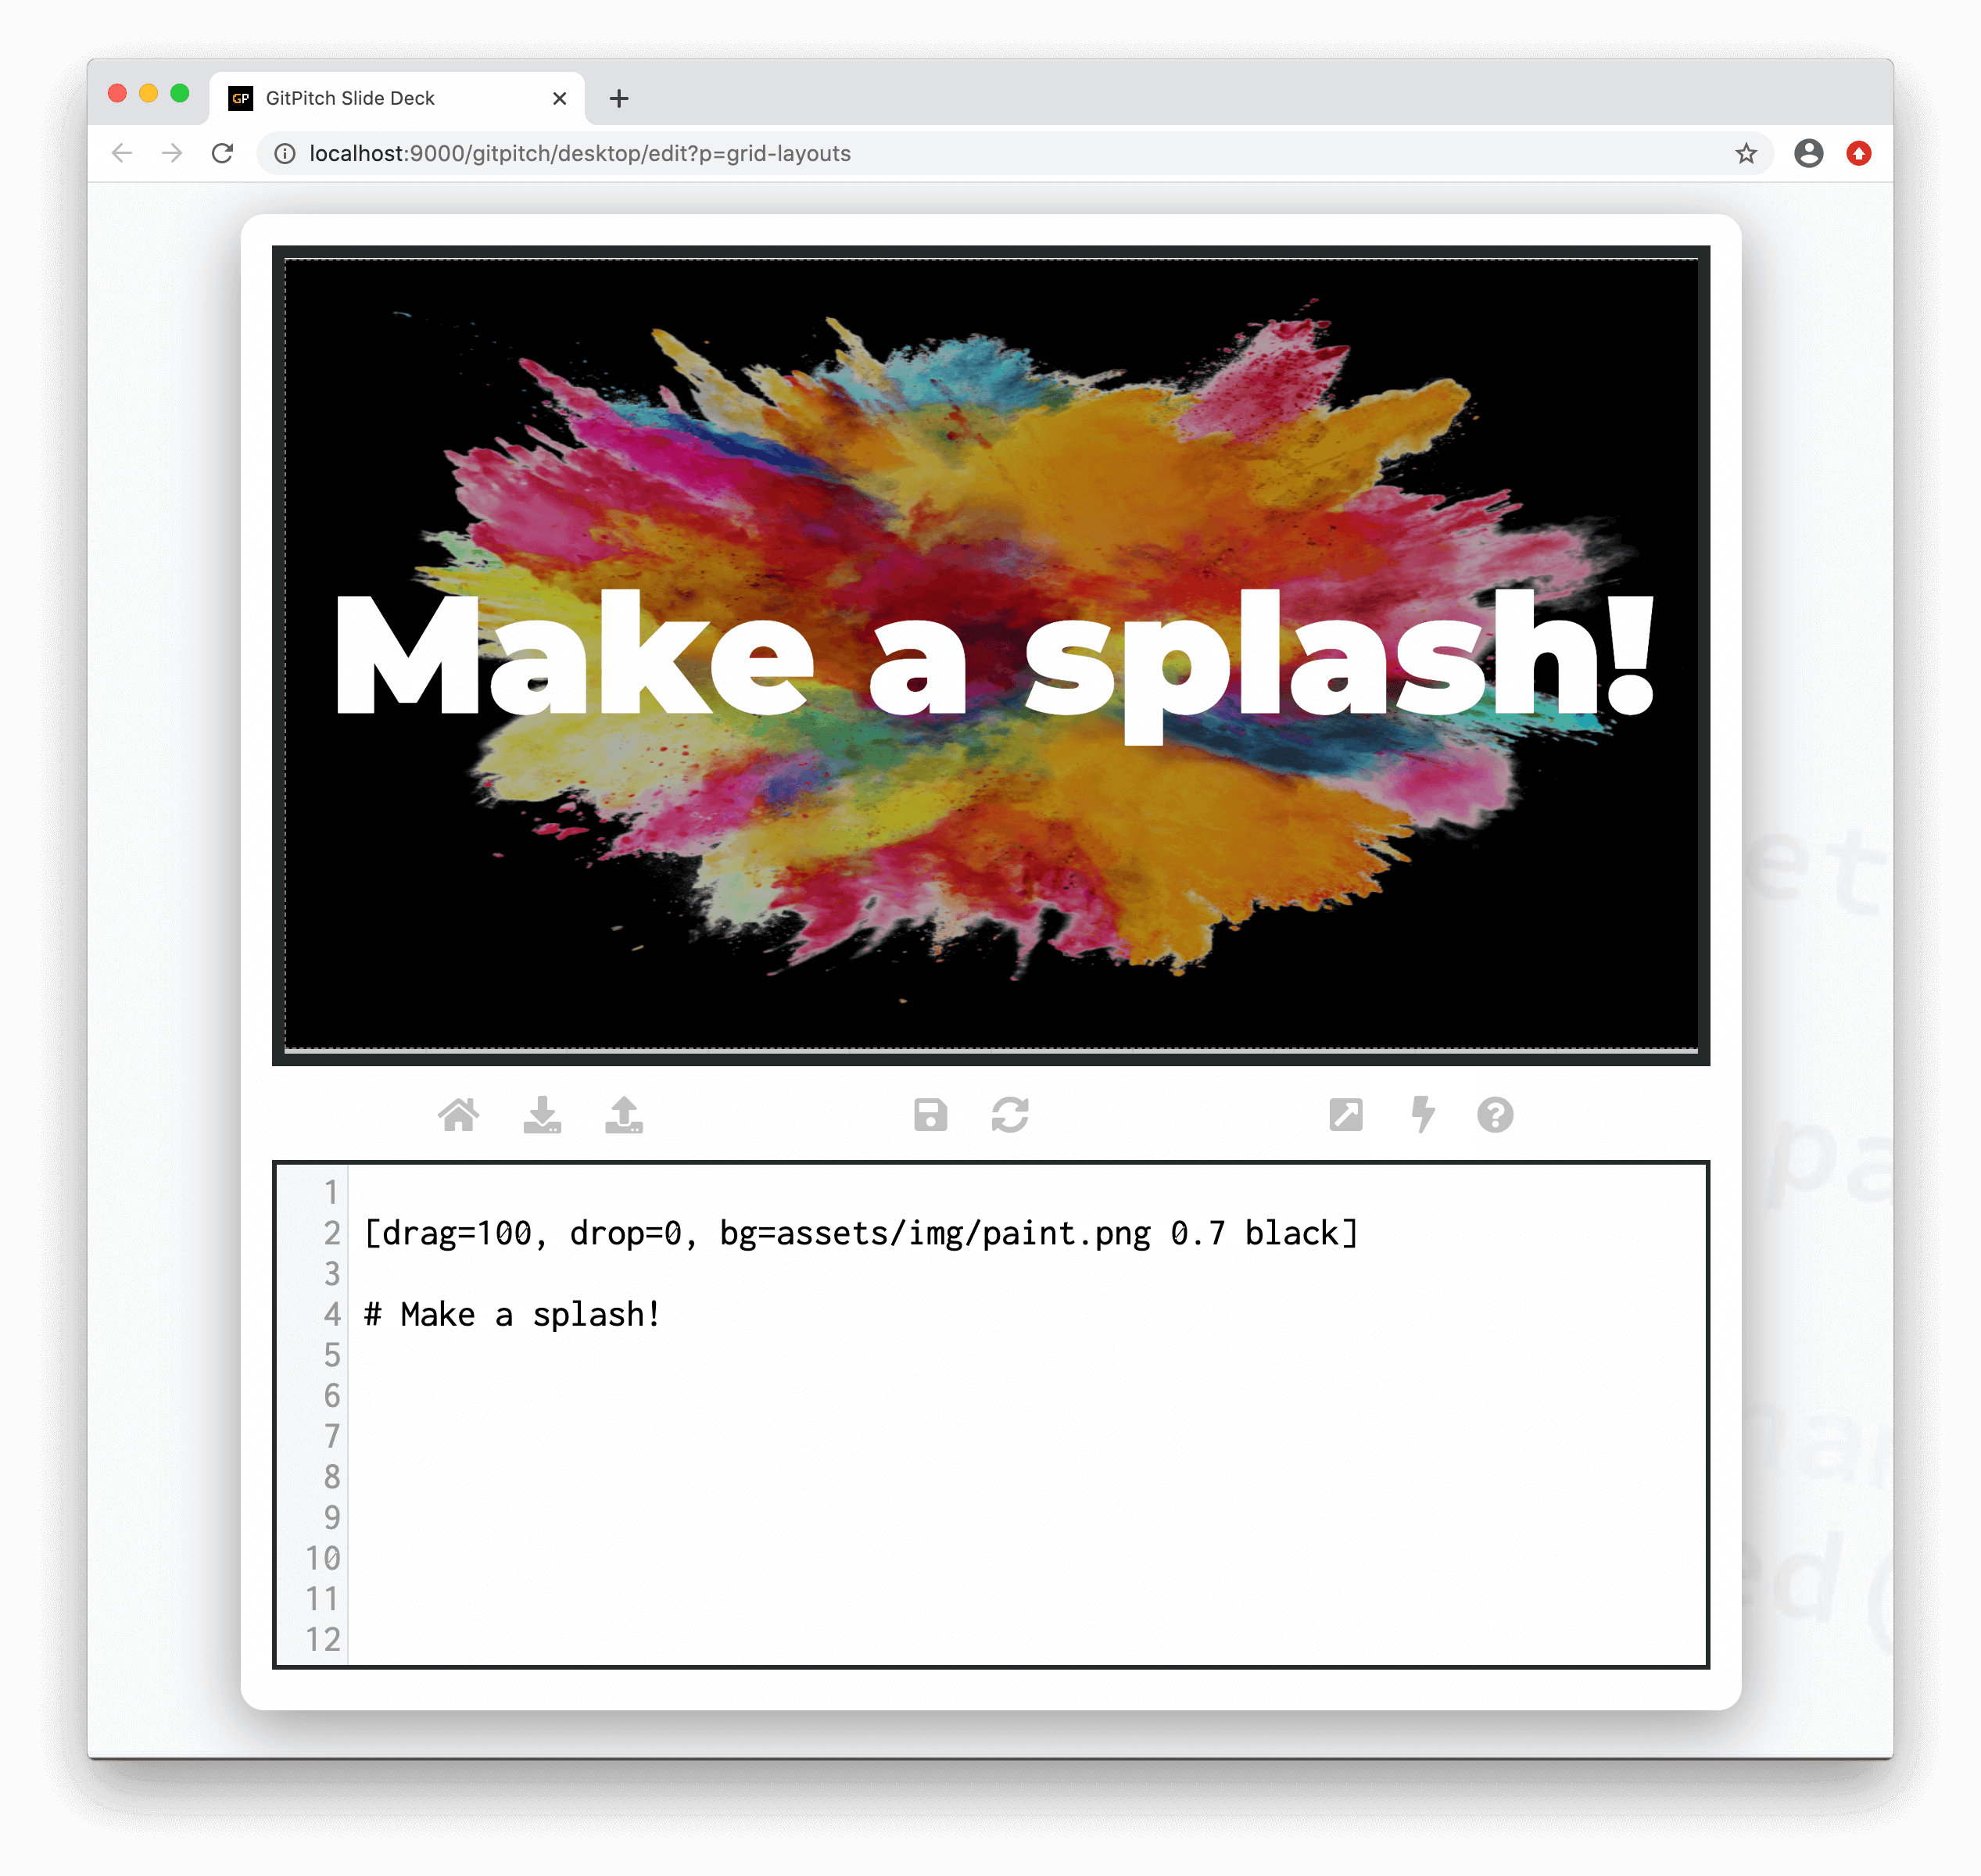
Task: Select the GitPitch Slide Deck tab
Action: [396, 98]
